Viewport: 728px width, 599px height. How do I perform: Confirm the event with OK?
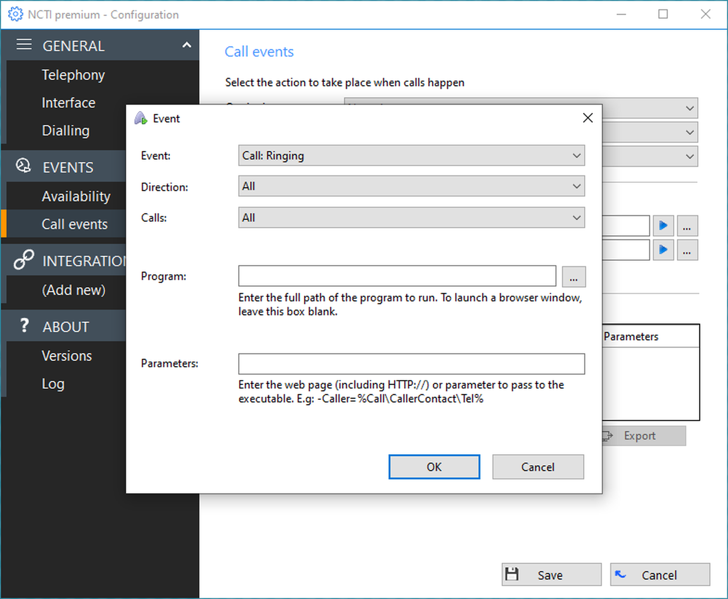coord(434,467)
